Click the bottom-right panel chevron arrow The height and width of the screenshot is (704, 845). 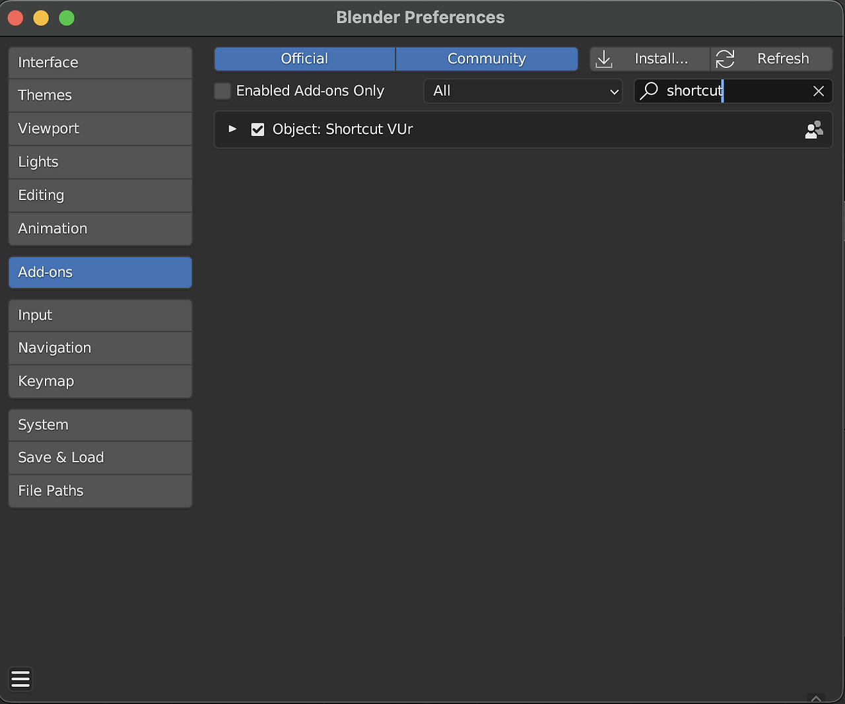[816, 698]
